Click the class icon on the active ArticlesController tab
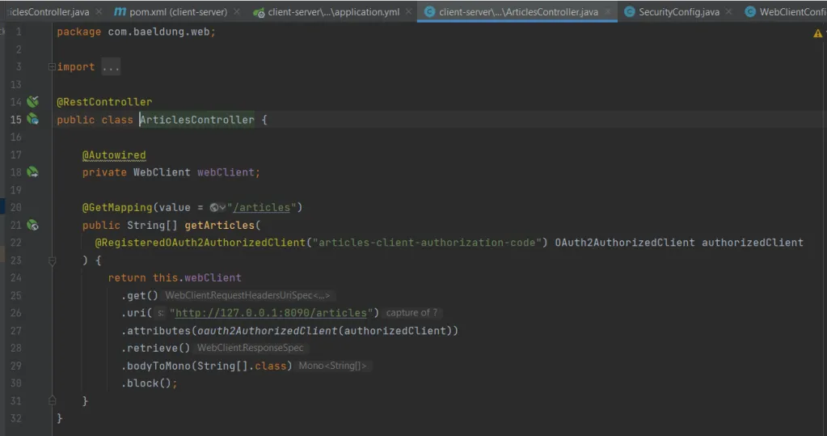The image size is (827, 436). (x=430, y=11)
